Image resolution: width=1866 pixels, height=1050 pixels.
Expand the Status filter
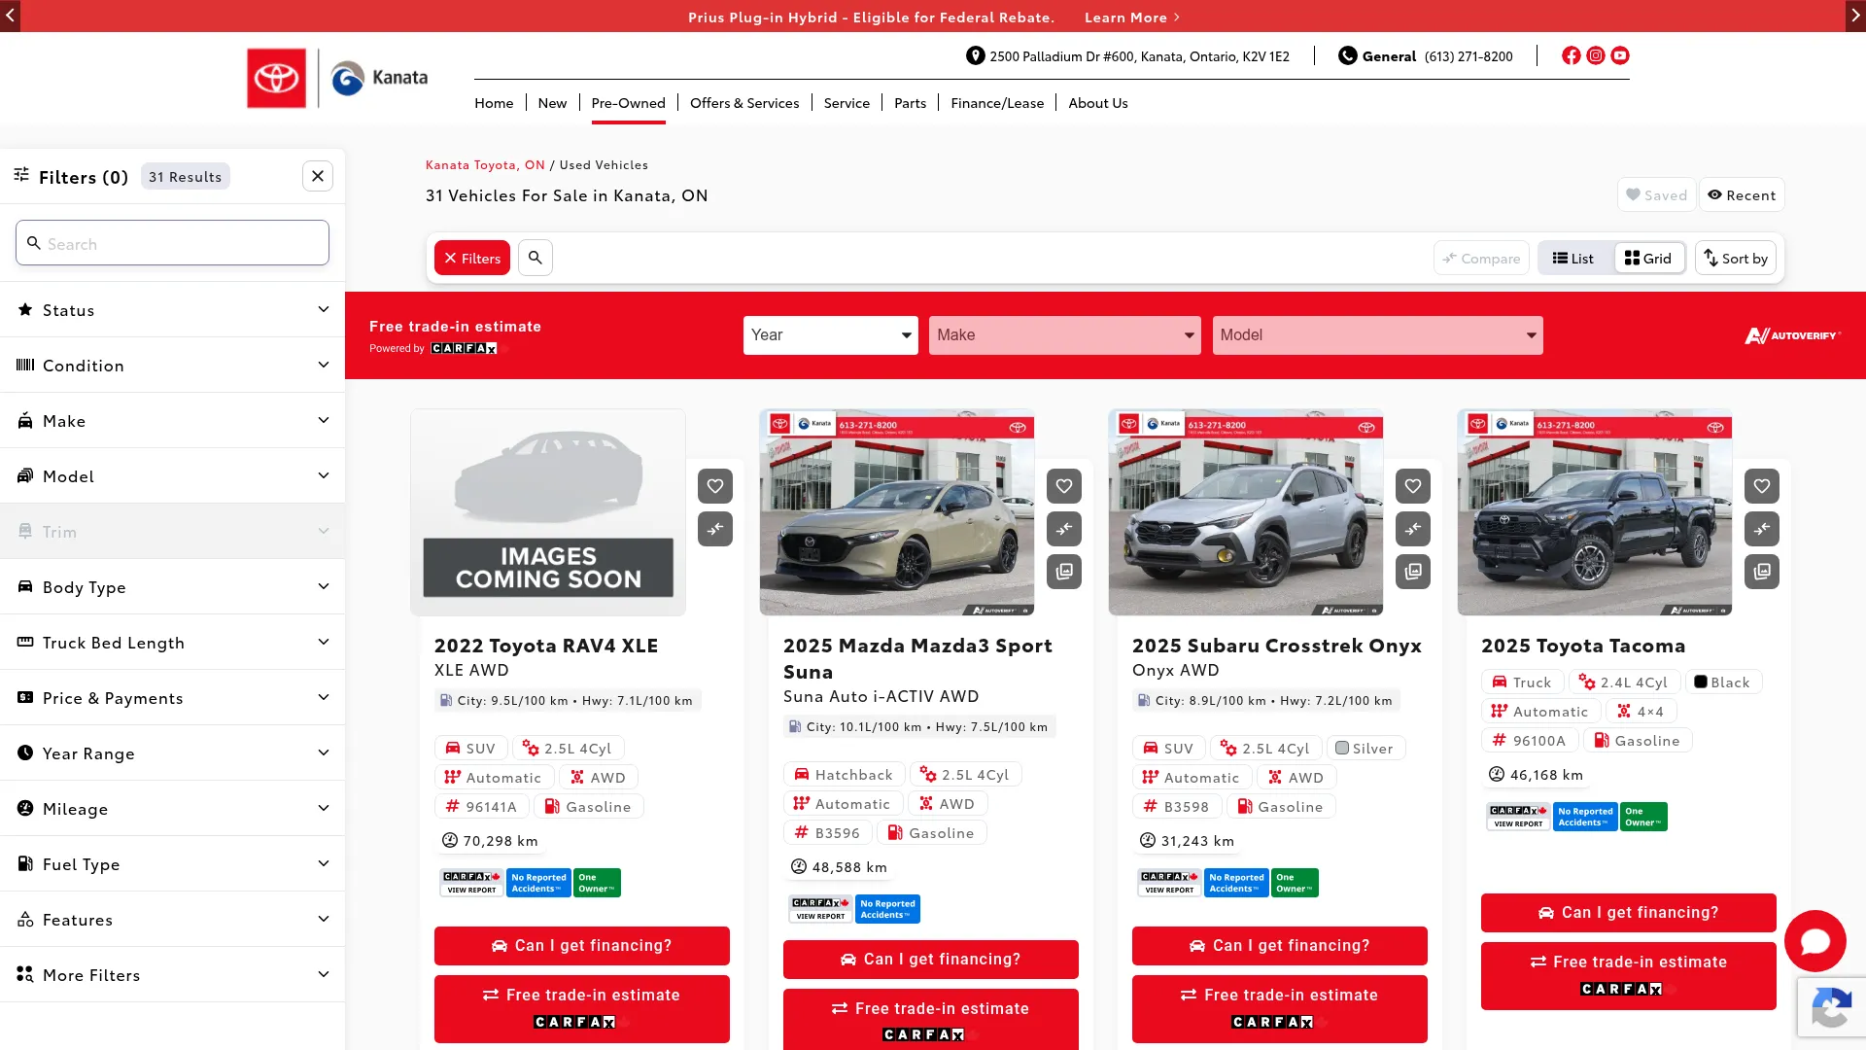[172, 310]
